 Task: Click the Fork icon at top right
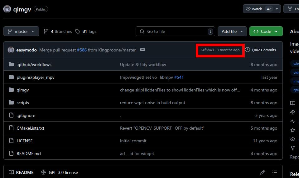click(x=290, y=9)
